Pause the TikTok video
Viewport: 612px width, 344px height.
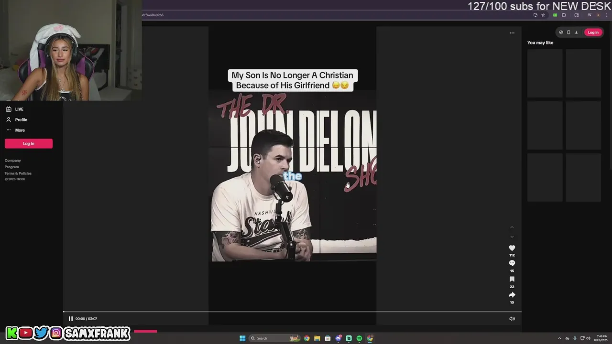[70, 319]
